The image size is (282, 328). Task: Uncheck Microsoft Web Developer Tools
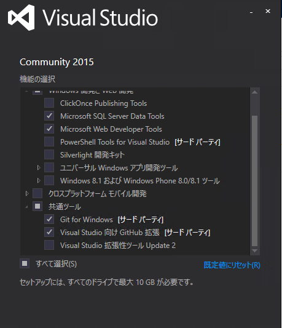(x=49, y=129)
